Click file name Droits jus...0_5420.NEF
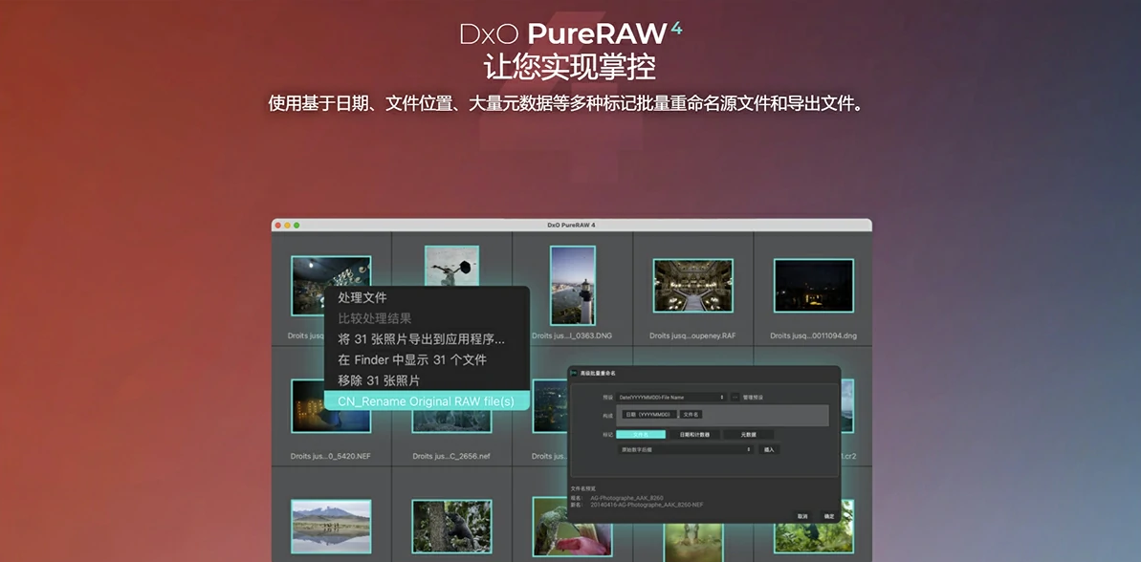Screen dimensions: 1141x562 click(x=331, y=457)
